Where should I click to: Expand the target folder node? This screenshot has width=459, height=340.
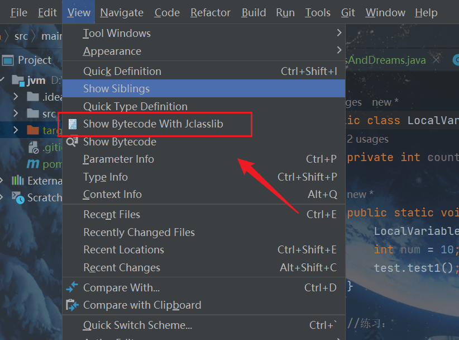(16, 130)
